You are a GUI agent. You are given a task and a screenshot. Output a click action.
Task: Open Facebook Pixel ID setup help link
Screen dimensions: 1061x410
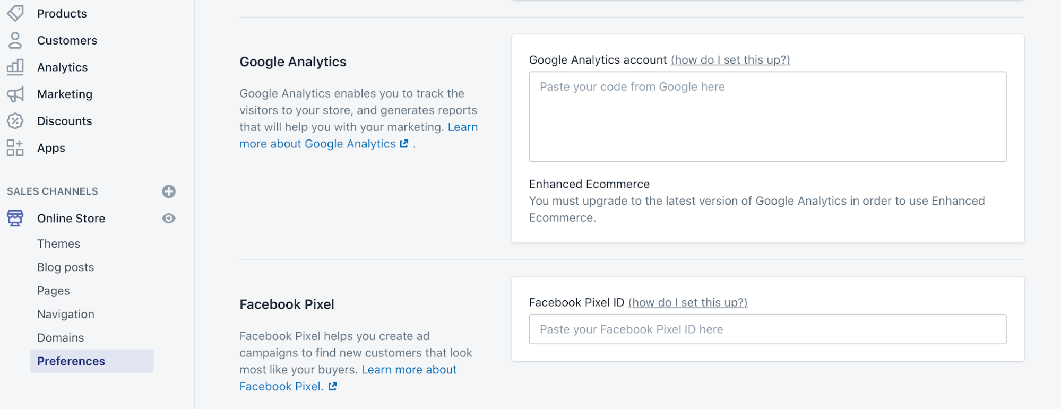688,302
